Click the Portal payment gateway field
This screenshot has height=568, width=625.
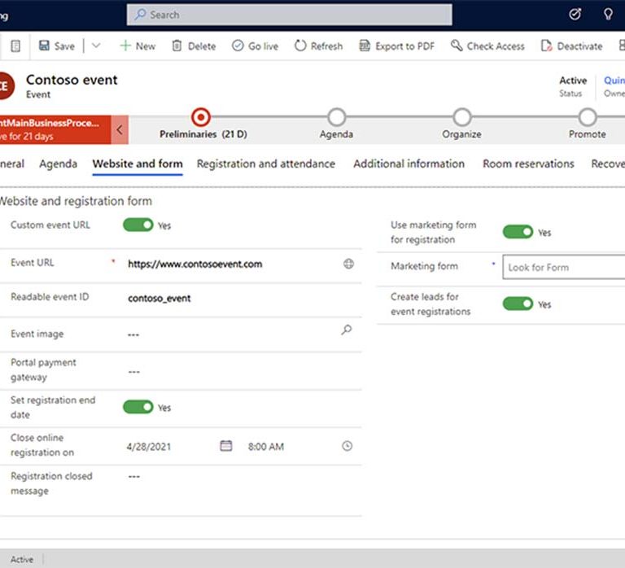pyautogui.click(x=241, y=372)
